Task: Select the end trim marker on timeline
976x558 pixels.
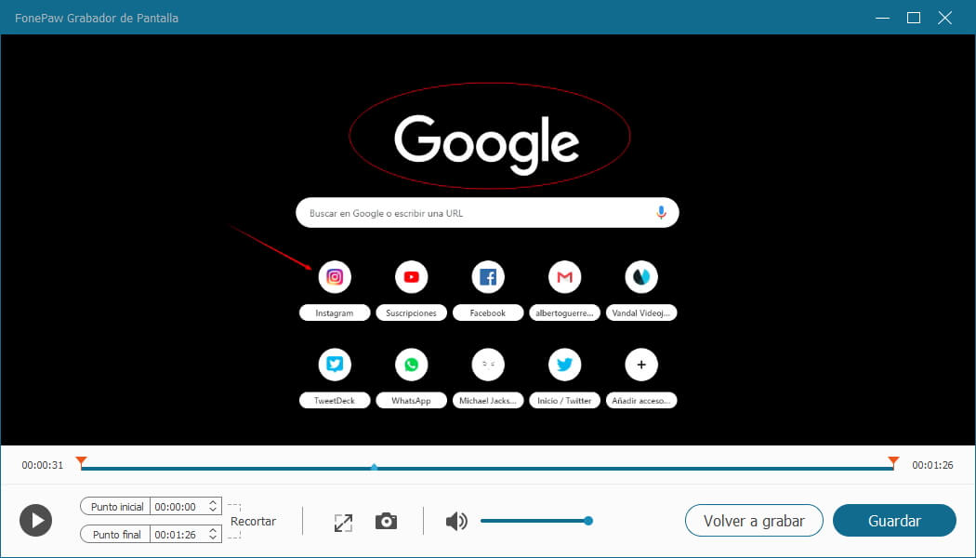Action: [894, 461]
